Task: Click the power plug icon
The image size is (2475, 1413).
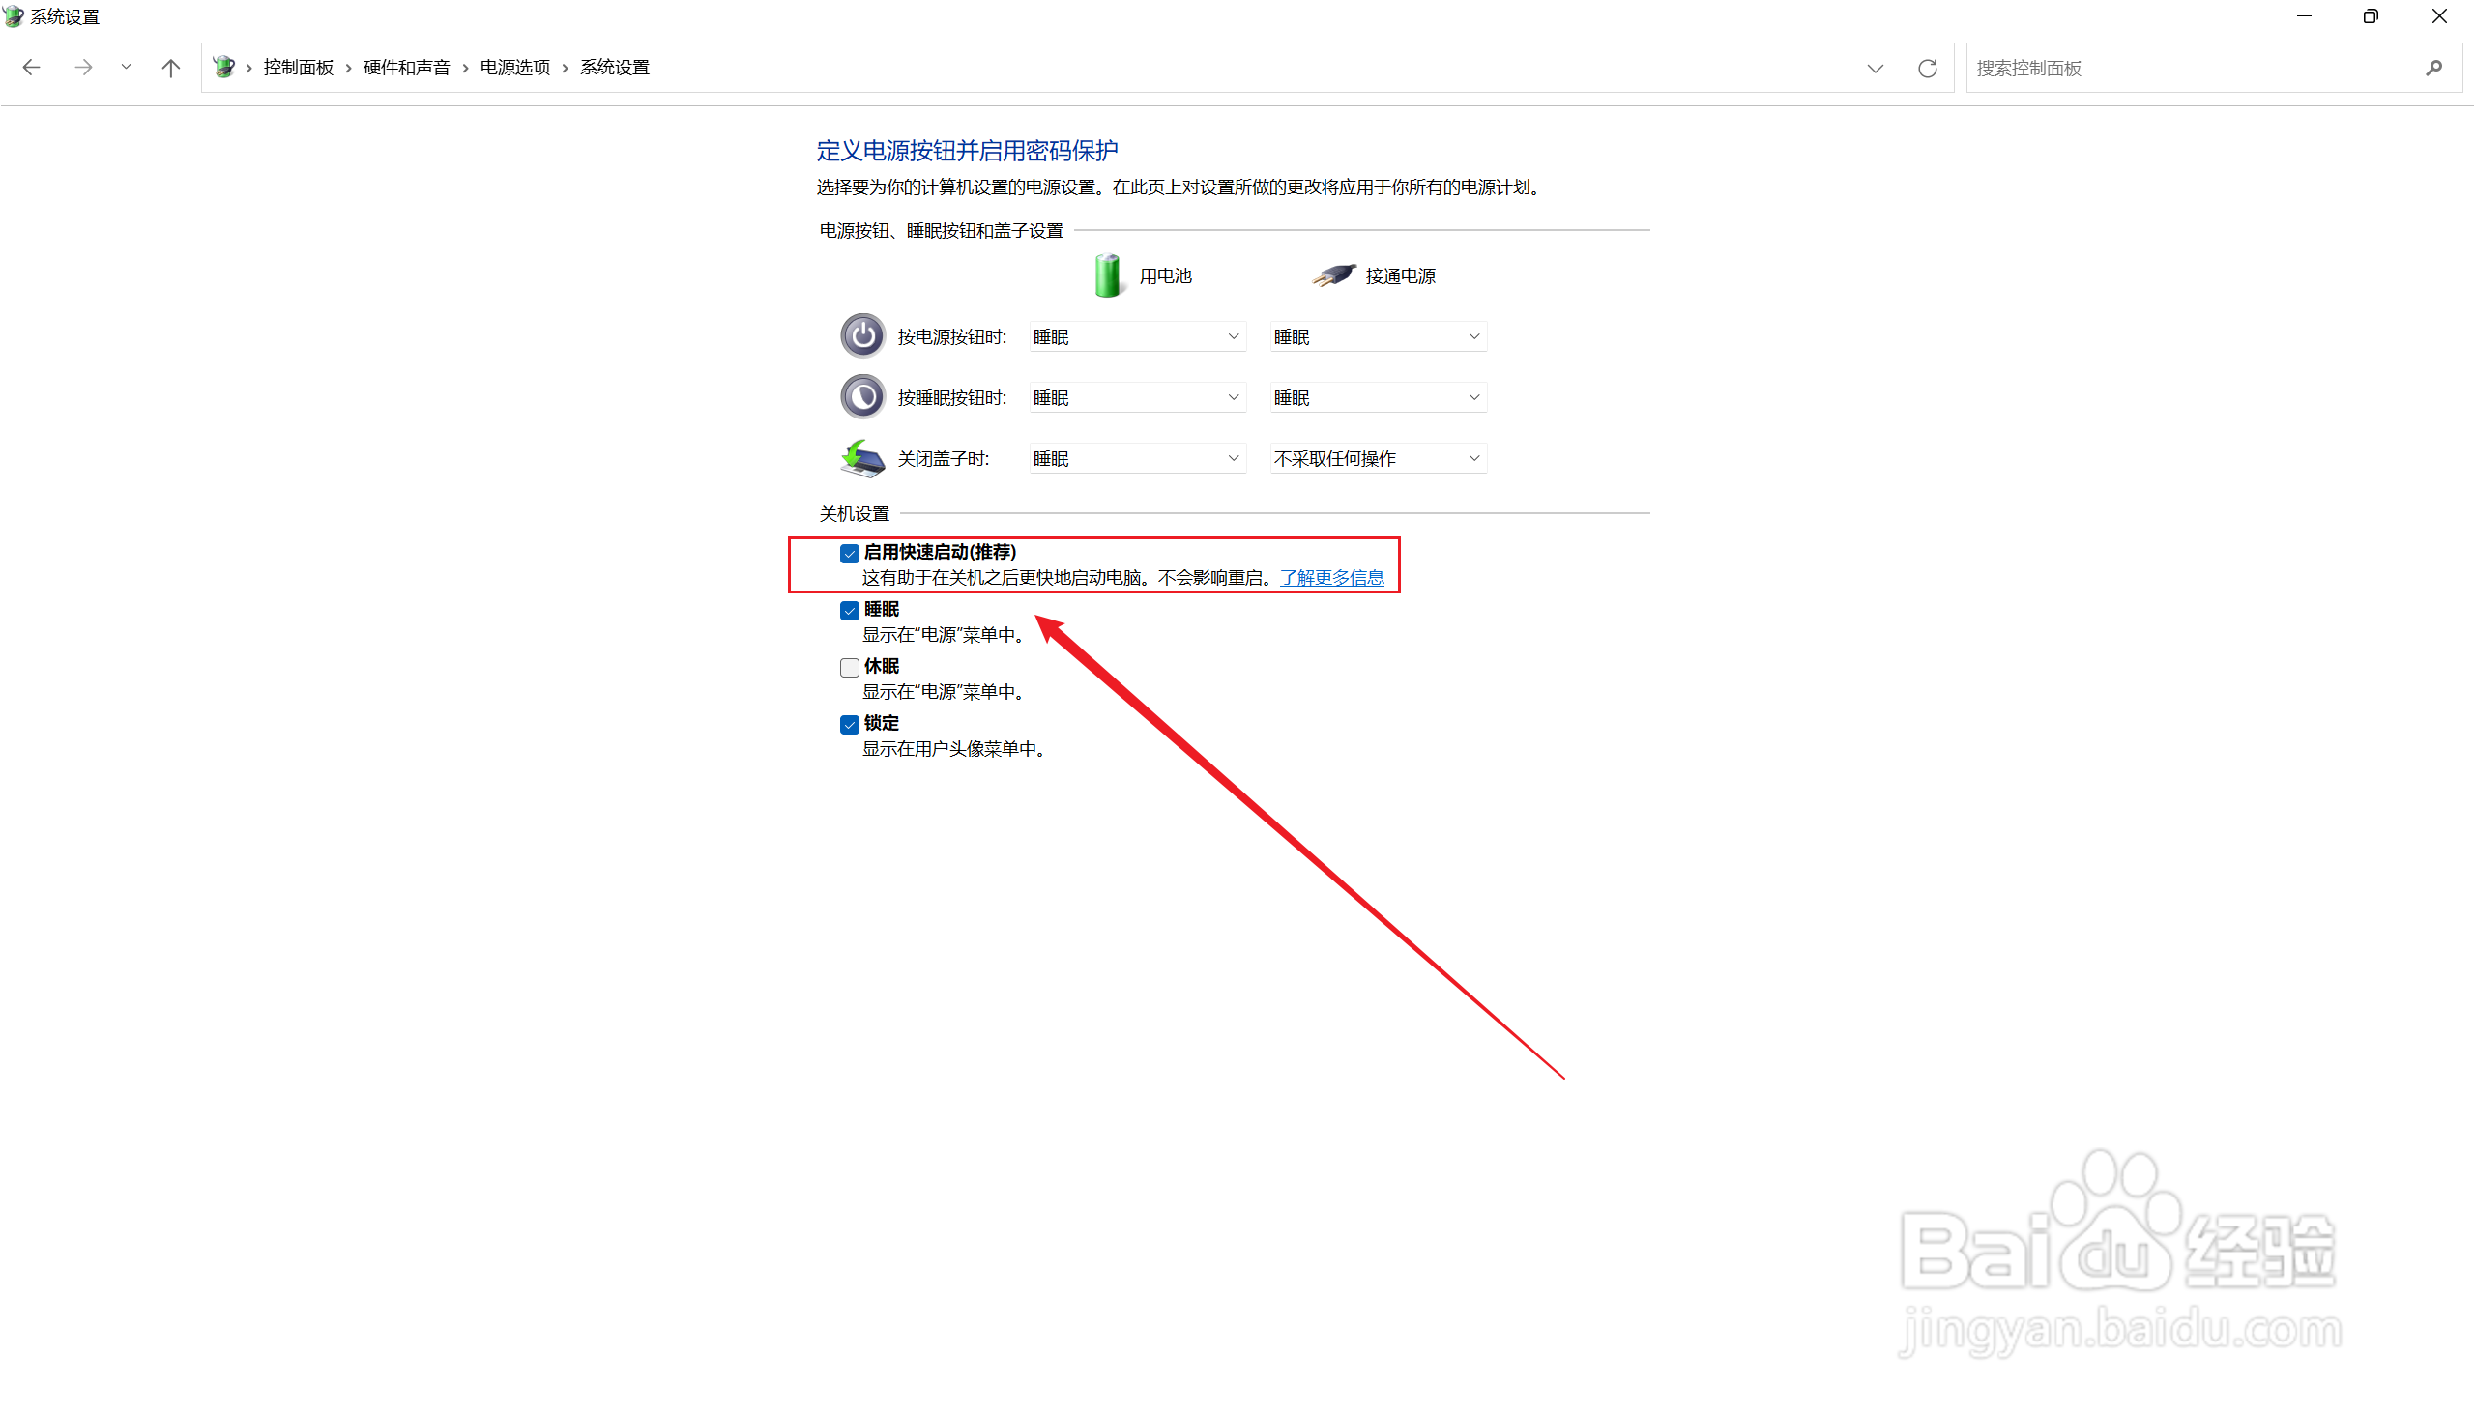Action: pos(1334,275)
